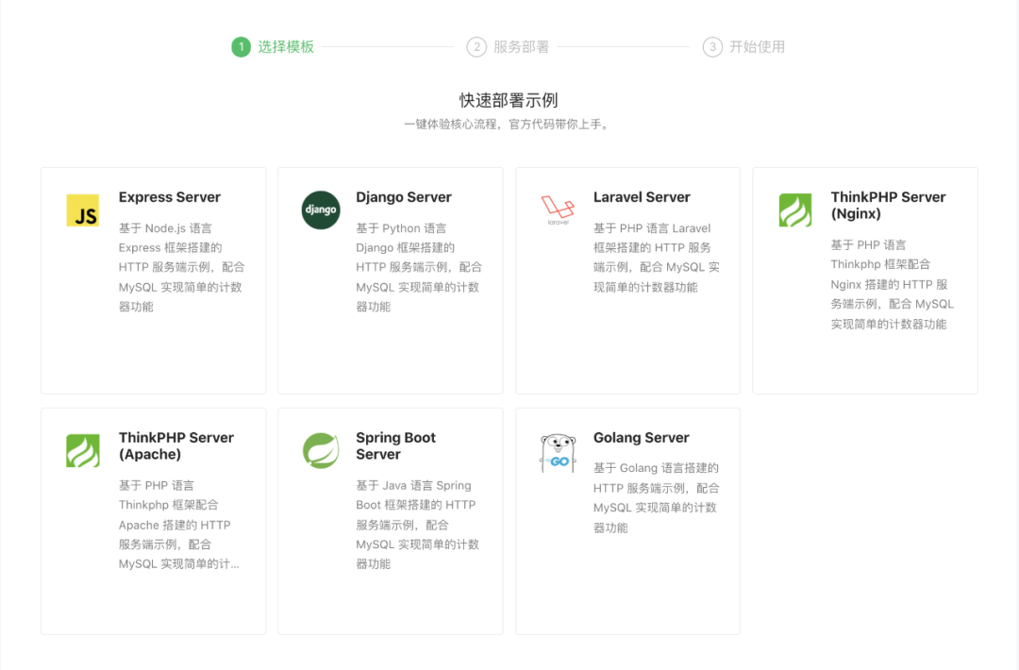Click the 服务部署 step label
Viewport: 1019px width, 670px height.
[x=521, y=47]
